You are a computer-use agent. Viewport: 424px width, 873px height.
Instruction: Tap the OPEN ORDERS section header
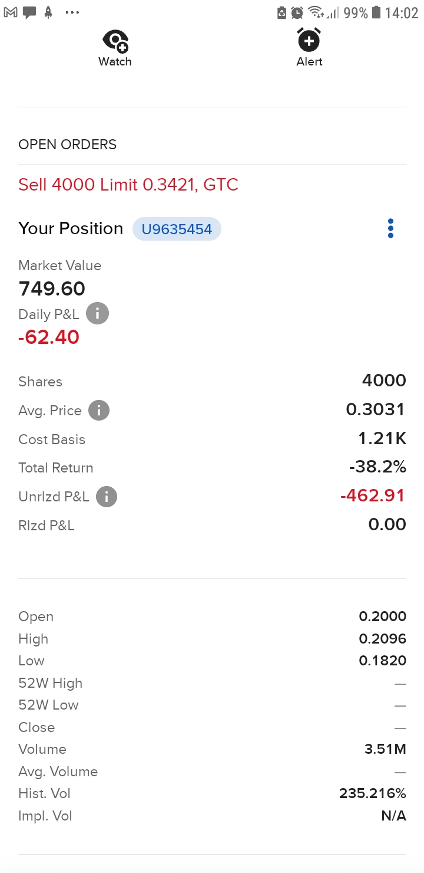[68, 145]
